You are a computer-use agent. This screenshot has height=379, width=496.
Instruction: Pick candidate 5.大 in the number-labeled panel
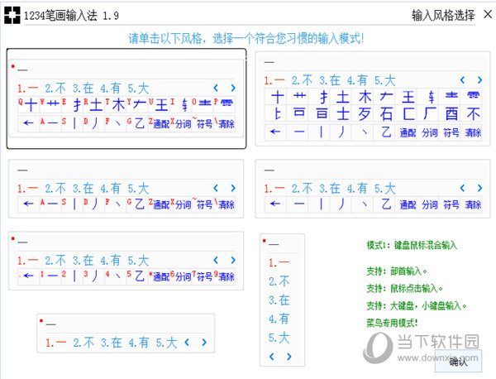click(x=139, y=261)
